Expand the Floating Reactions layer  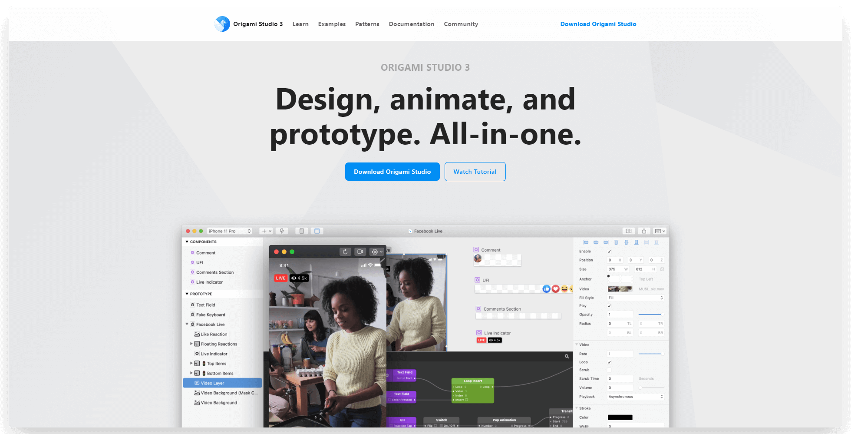coord(191,344)
